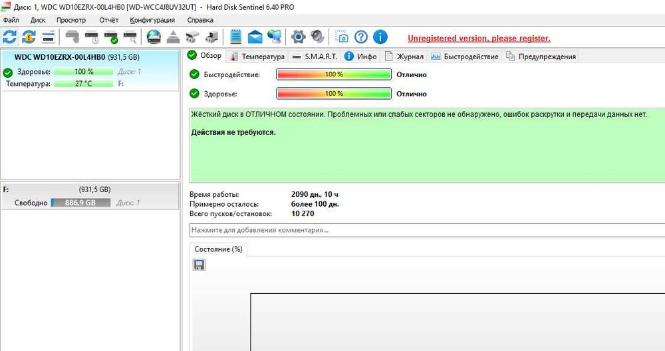Image resolution: width=665 pixels, height=351 pixels.
Task: Click the 886,9 GB free space bar
Action: tap(80, 203)
